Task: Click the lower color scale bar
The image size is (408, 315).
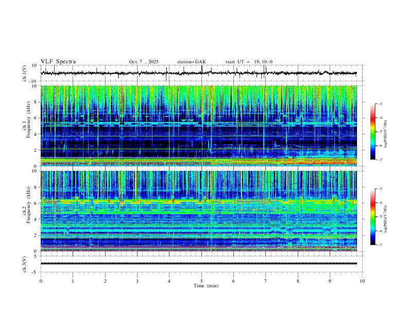Action: click(x=372, y=217)
